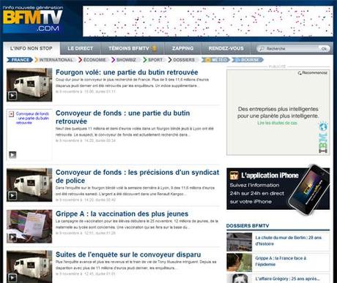This screenshot has height=283, width=337.
Task: Select the INTERNATIONAL category
Action: pos(56,60)
